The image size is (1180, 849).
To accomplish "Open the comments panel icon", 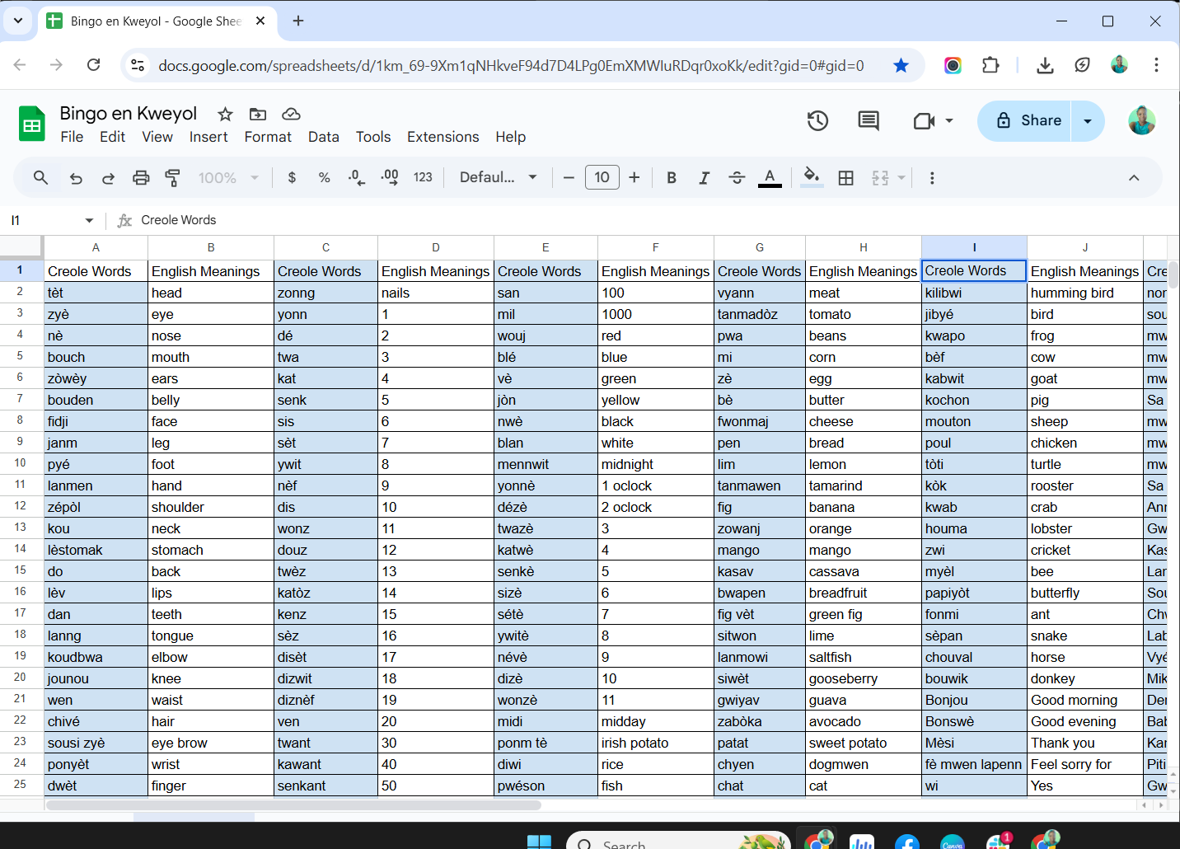I will 868,121.
